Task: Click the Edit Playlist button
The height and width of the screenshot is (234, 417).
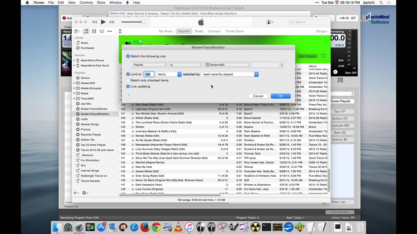Action: coord(307,56)
